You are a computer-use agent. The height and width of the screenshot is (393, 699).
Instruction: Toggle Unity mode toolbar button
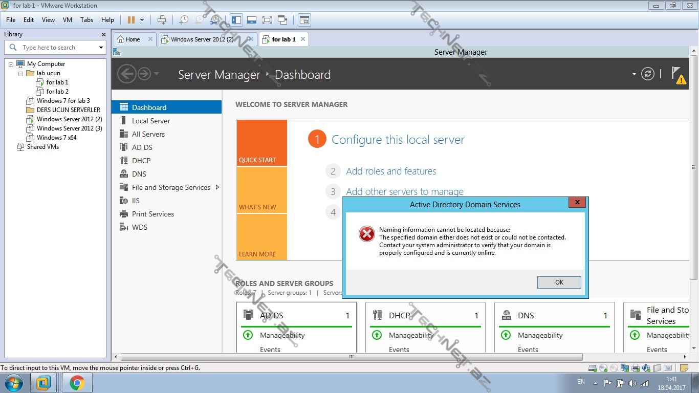pos(282,20)
